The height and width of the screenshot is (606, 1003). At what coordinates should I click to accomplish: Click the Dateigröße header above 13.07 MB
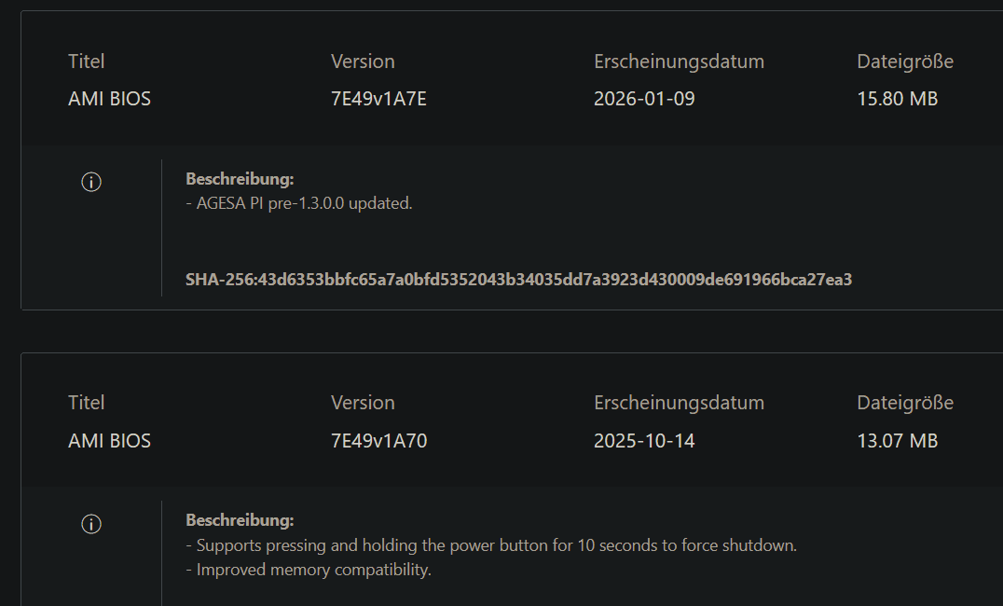[905, 403]
